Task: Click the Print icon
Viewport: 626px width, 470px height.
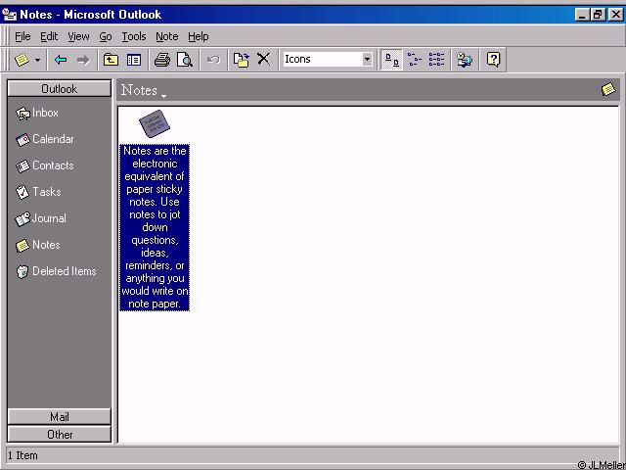Action: pyautogui.click(x=162, y=60)
